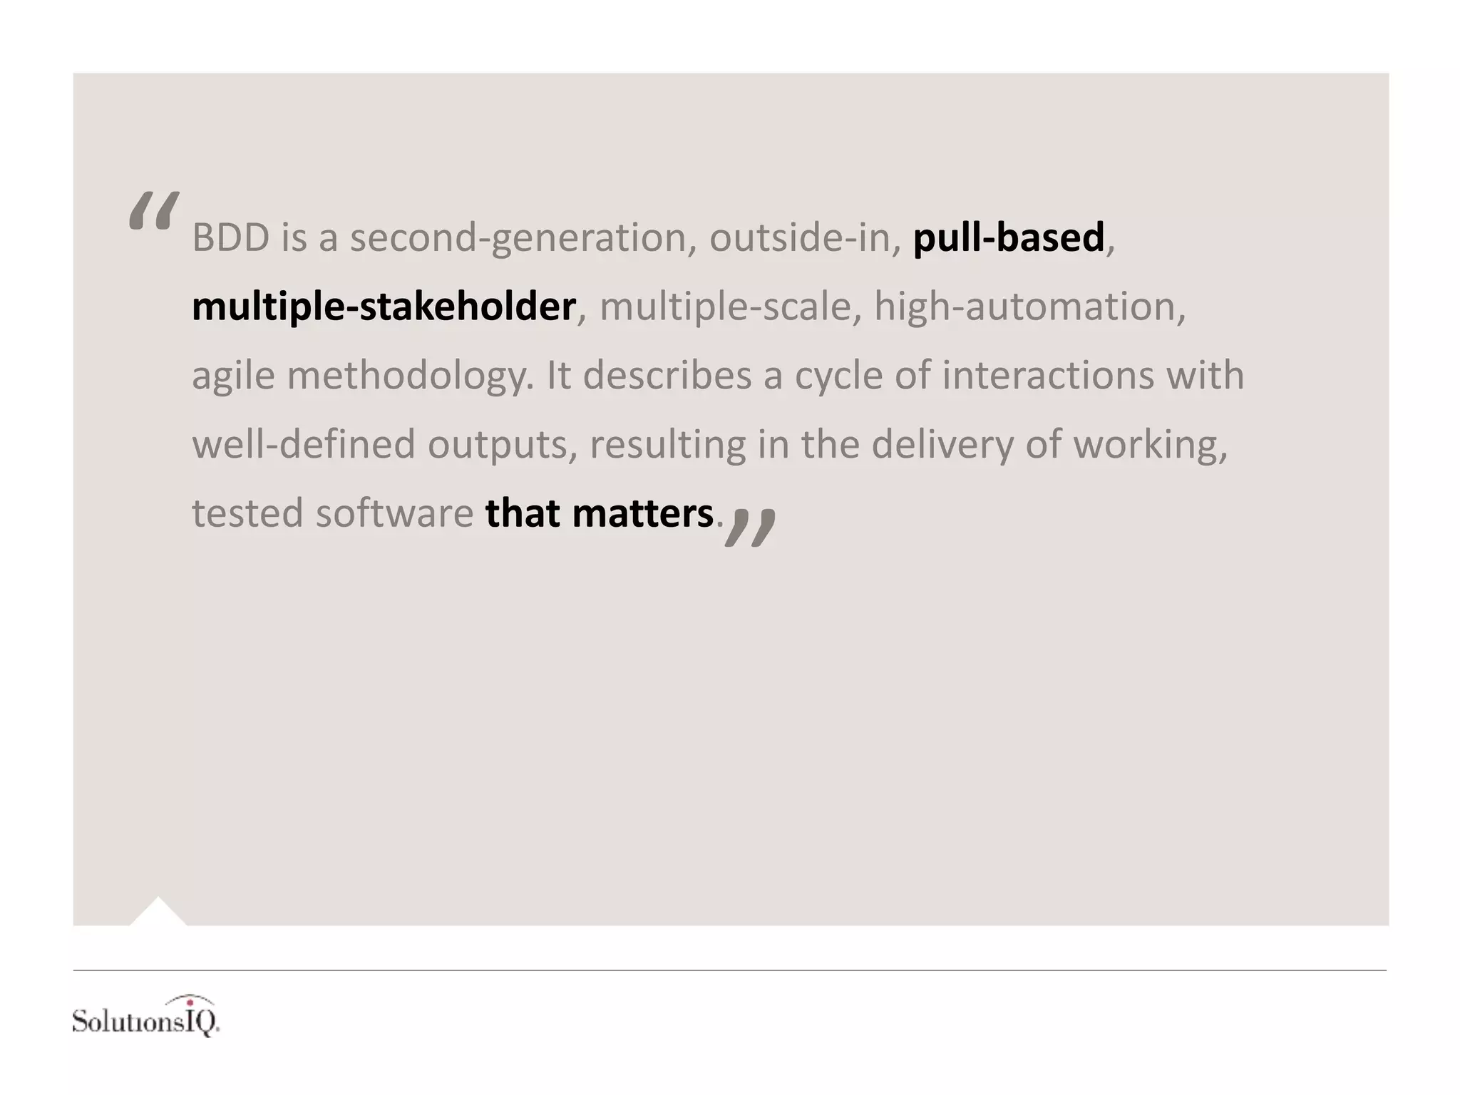Image resolution: width=1460 pixels, height=1095 pixels.
Task: Click the horizontal divider line above the logo
Action: [x=730, y=970]
